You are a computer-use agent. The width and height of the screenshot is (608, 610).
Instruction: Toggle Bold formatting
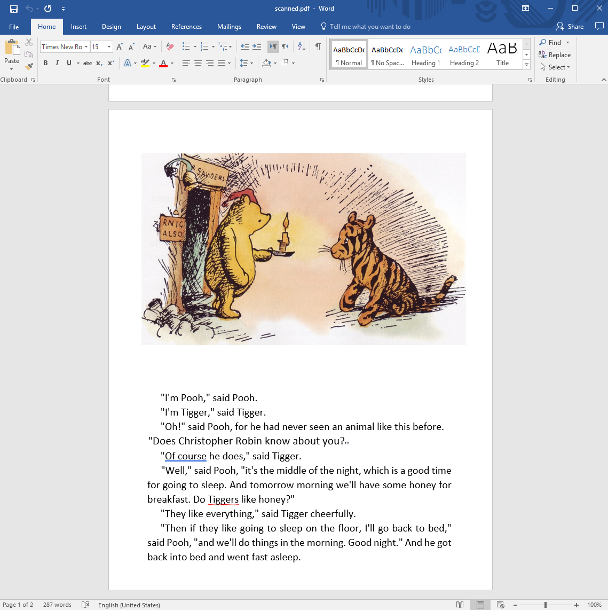(45, 63)
